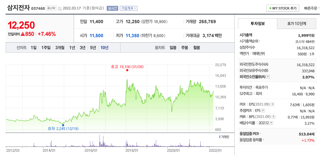Image resolution: width=327 pixels, height=155 pixels.
Task: Select the 1일 line chart period
Action: (34, 48)
